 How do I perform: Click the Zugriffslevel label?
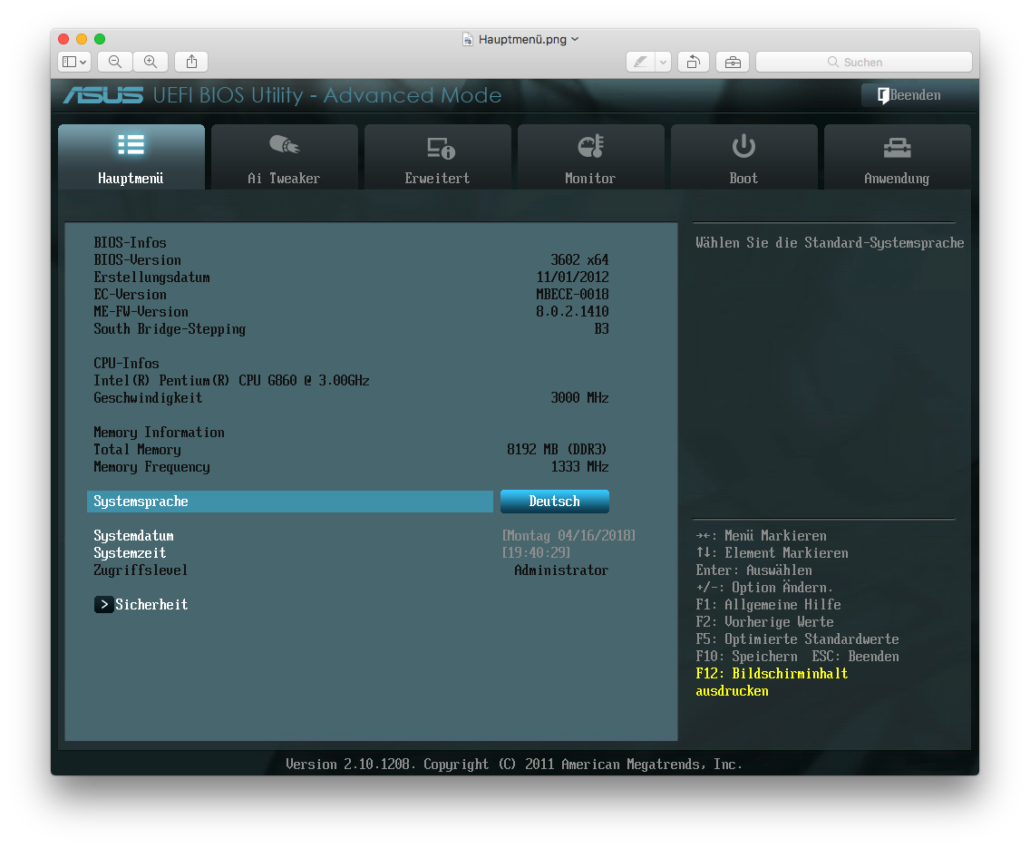(x=141, y=570)
